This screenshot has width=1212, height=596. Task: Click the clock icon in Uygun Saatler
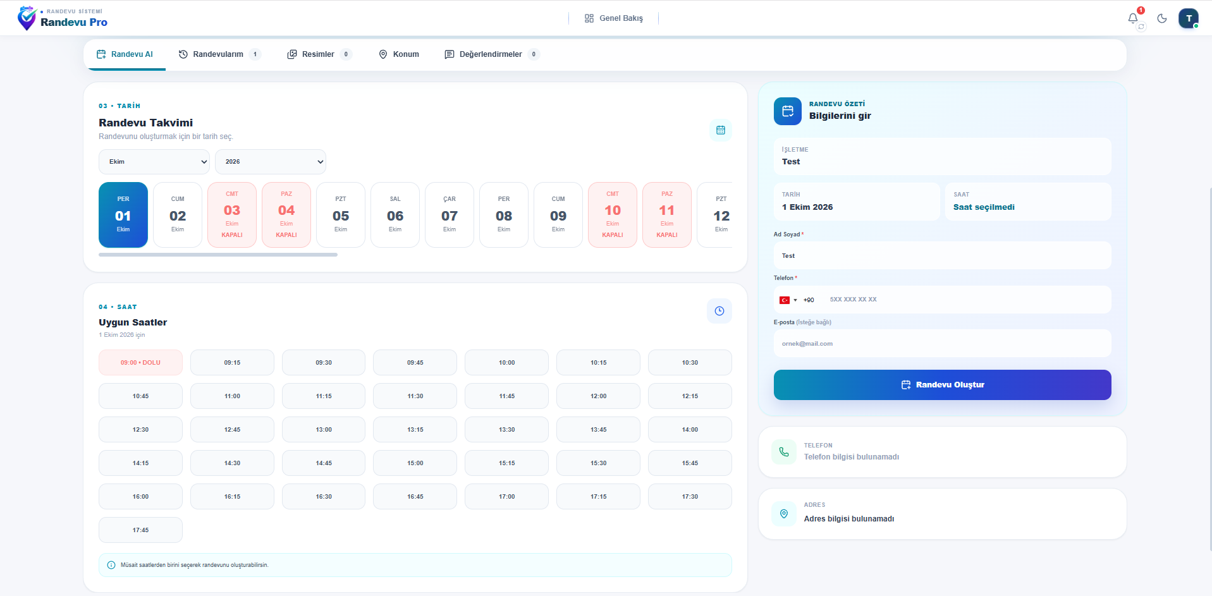point(719,311)
